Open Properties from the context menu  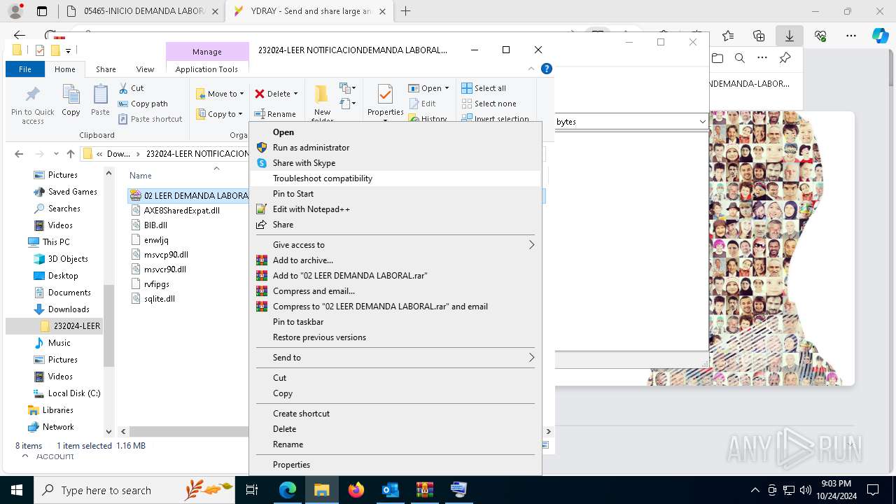point(395,465)
